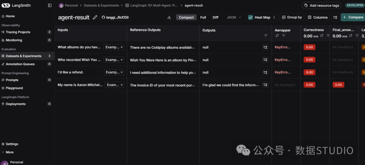Sort the Correctness column

click(322, 35)
